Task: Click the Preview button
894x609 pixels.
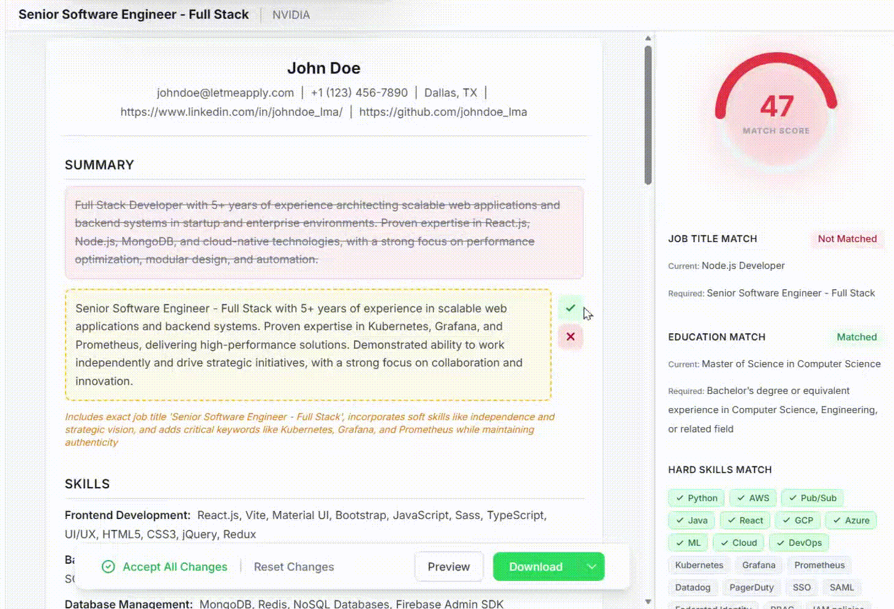Action: point(449,567)
